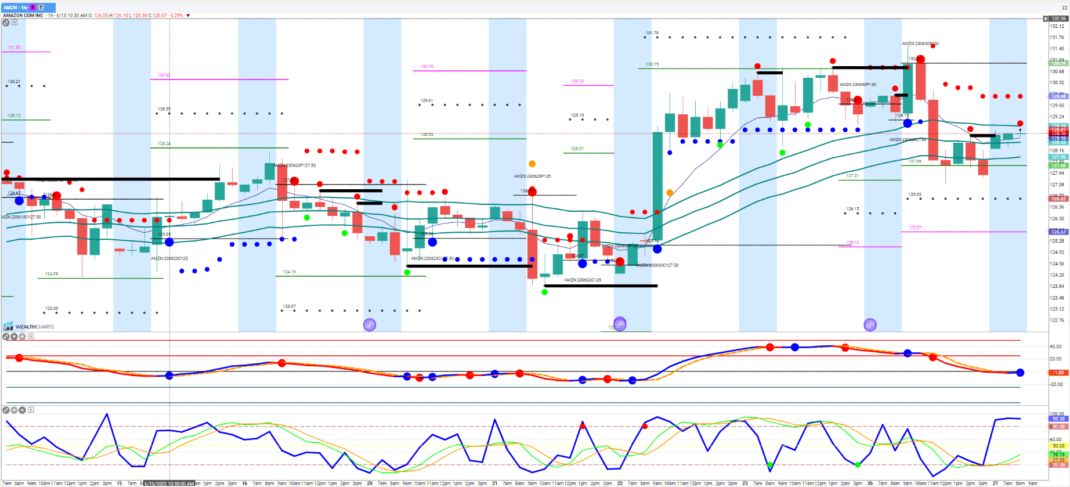1070x487 pixels.
Task: Click the AMAZON COM INC title text
Action: (x=24, y=16)
